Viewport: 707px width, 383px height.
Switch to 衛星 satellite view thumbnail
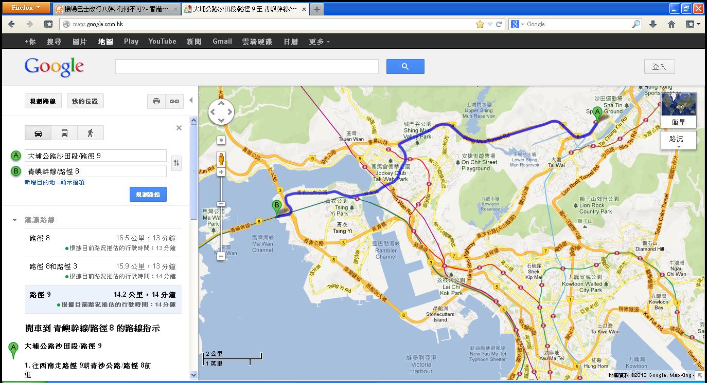point(679,110)
